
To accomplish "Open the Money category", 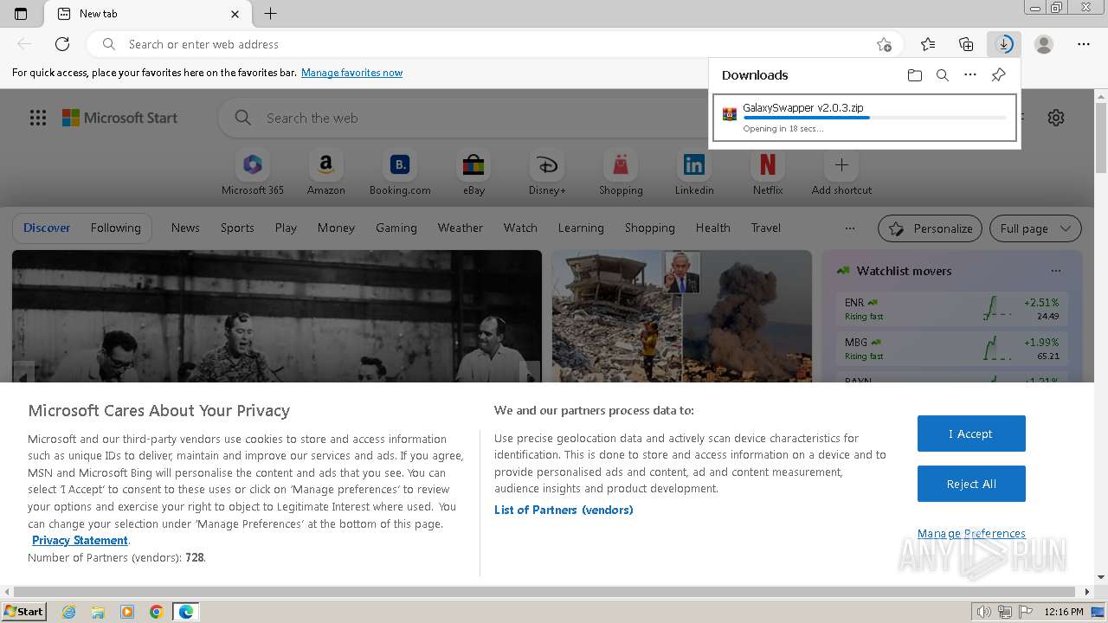I will pyautogui.click(x=336, y=228).
